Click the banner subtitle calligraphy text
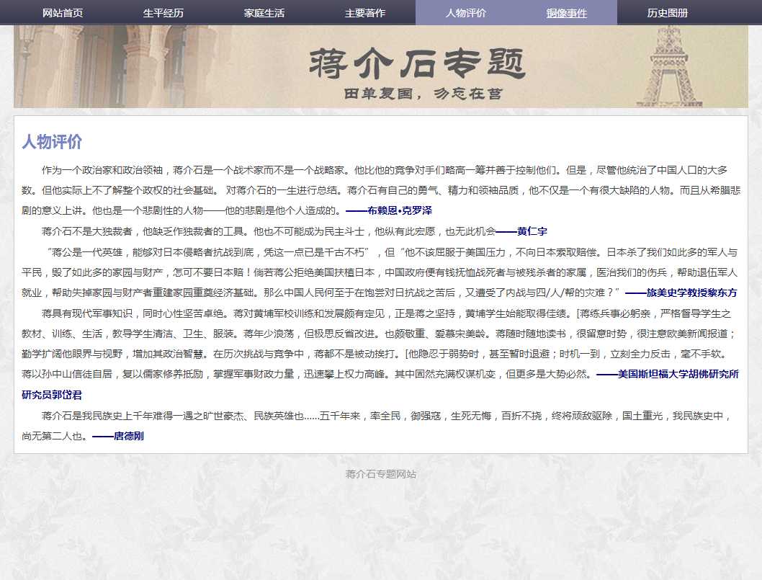The height and width of the screenshot is (580, 762). 423,94
